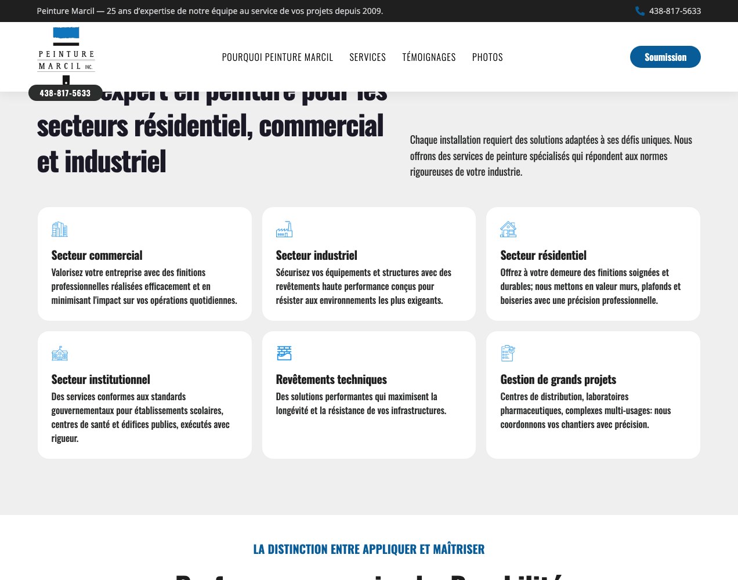738x580 pixels.
Task: Click the Peinture Marcil logo
Action: [x=66, y=56]
